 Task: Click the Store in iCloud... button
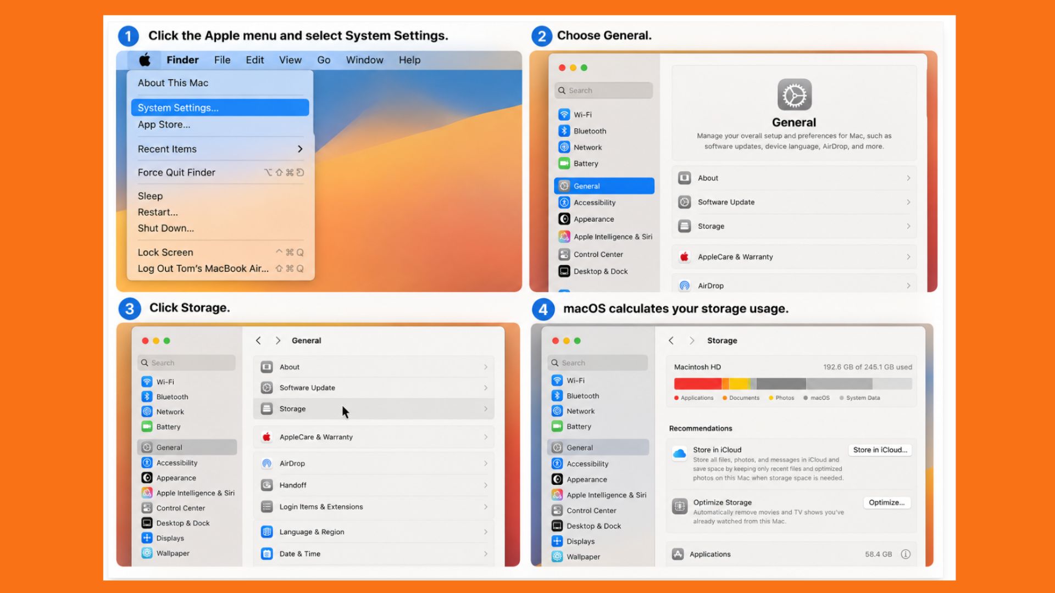(880, 450)
